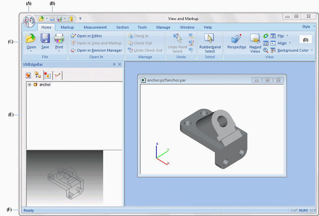Select the markup pen tab in VMEdgeBar
Viewport: 319px width, 216px height.
[57, 75]
